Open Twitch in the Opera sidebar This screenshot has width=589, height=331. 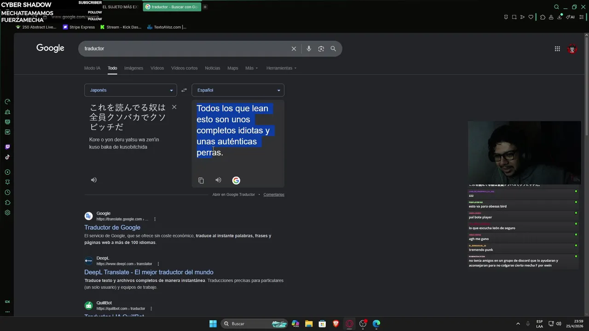7,147
